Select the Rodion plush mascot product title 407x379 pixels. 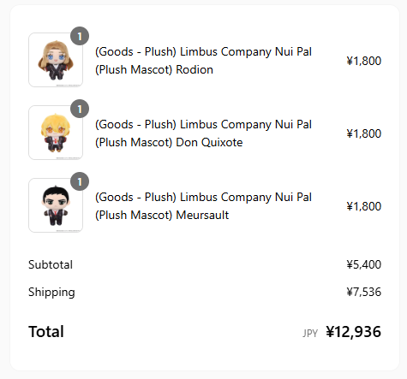point(203,61)
